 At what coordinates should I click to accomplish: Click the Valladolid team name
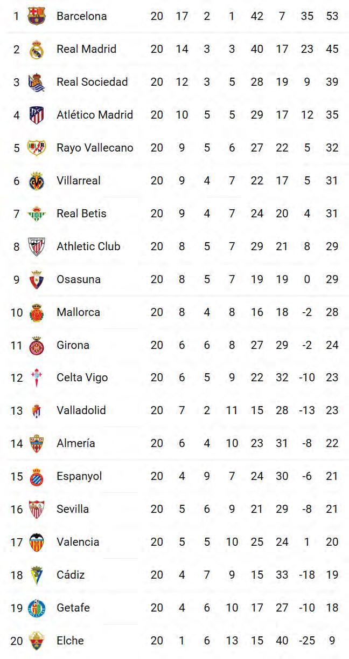tap(81, 410)
